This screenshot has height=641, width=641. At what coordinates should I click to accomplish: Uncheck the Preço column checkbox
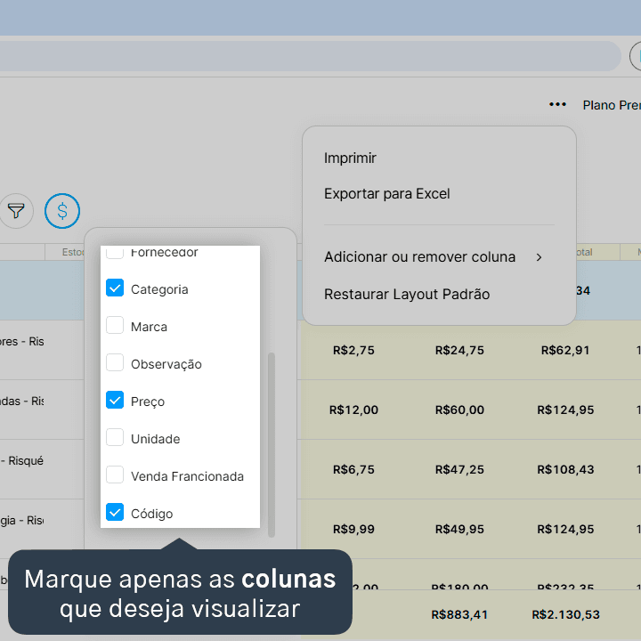tap(115, 401)
